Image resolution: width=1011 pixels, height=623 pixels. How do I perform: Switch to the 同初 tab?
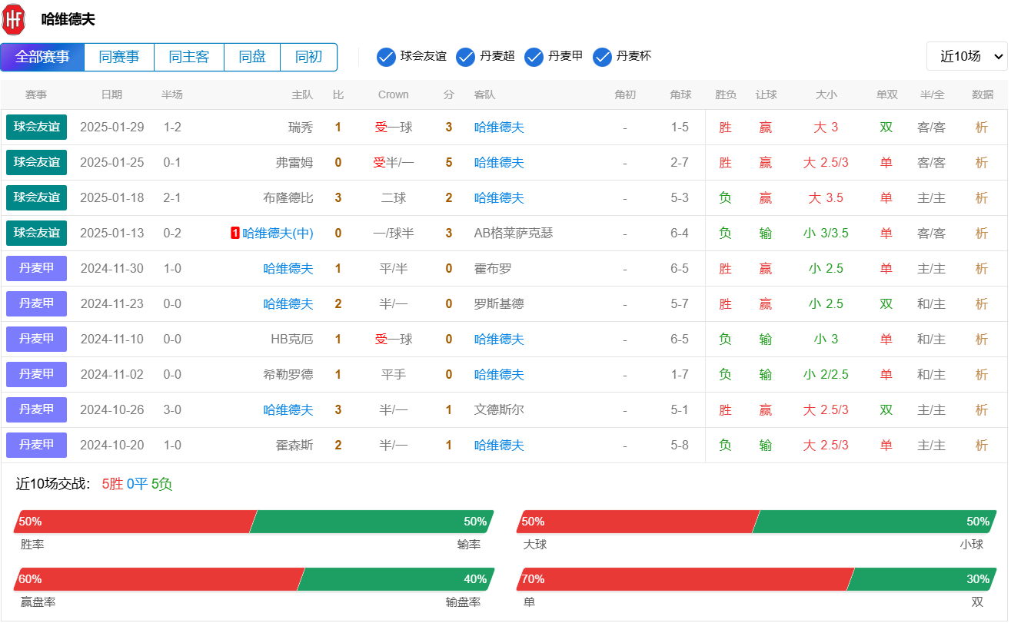308,57
